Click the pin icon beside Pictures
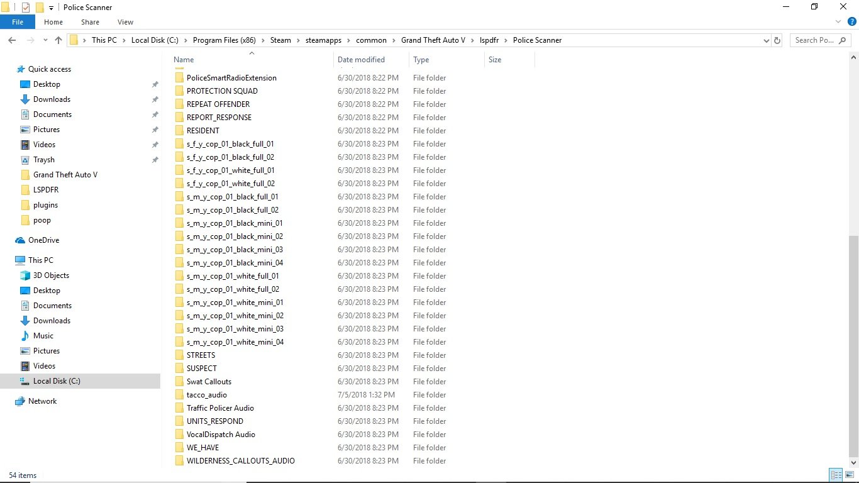Image resolution: width=859 pixels, height=483 pixels. point(155,130)
